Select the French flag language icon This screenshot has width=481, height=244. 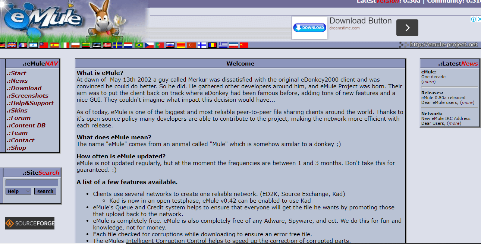pyautogui.click(x=23, y=45)
